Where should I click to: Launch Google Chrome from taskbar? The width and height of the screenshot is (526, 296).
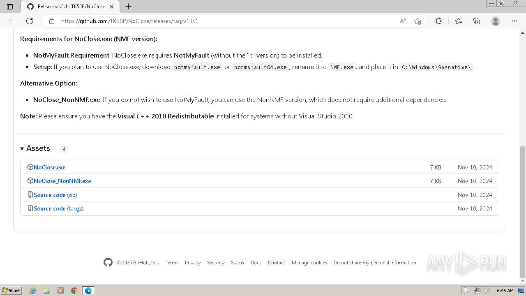click(74, 291)
